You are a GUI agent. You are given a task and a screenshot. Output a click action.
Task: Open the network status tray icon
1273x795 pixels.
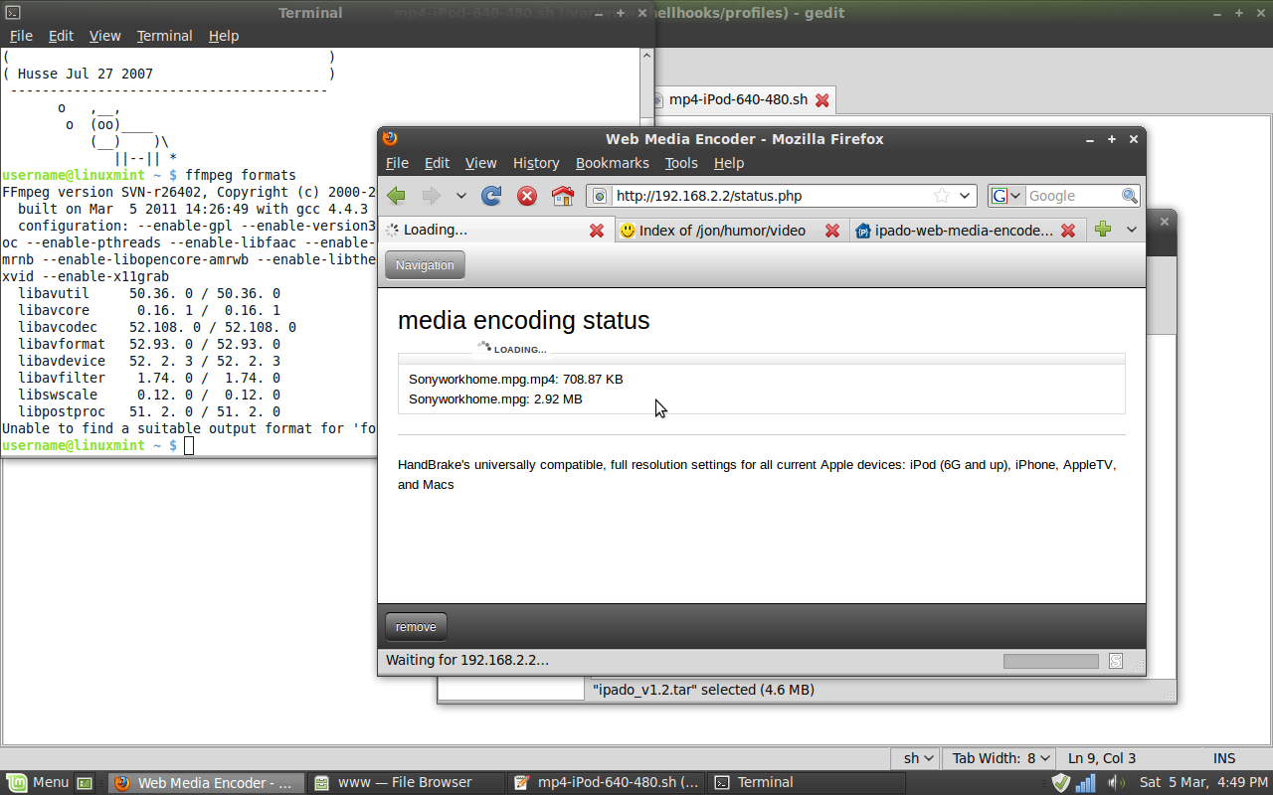point(1086,782)
